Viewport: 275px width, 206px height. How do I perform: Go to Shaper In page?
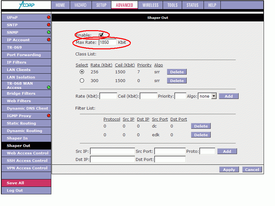[26, 138]
